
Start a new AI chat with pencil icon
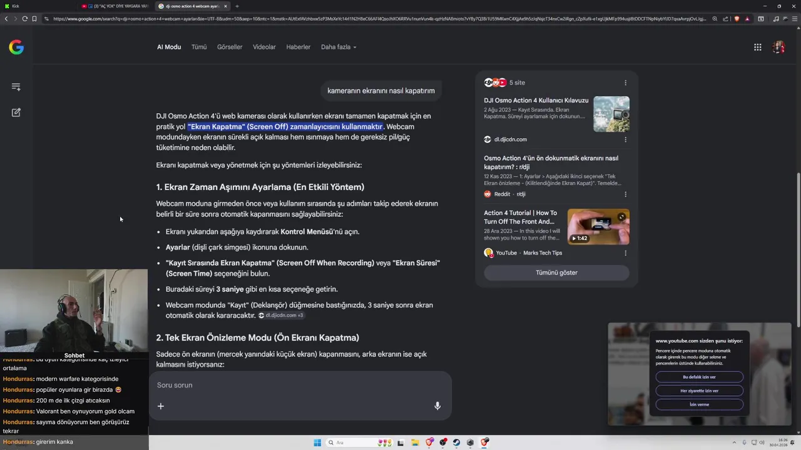[x=16, y=112]
